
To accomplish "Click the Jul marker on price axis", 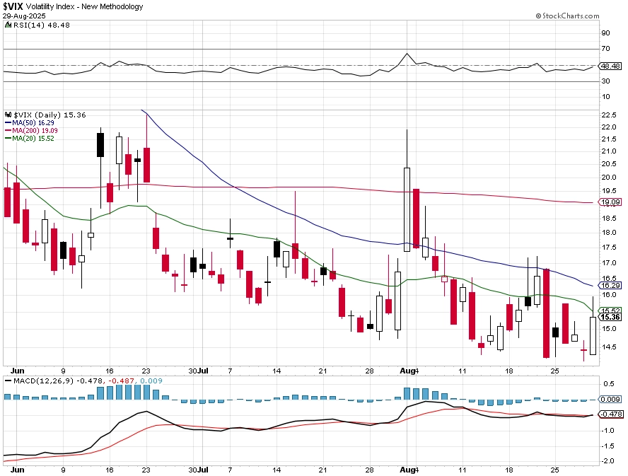I will pyautogui.click(x=203, y=371).
